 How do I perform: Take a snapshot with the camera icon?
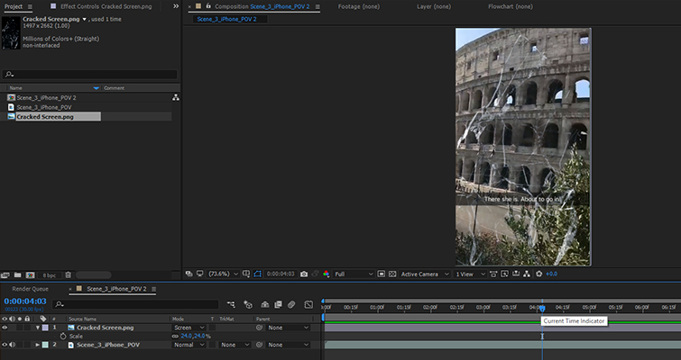click(304, 274)
